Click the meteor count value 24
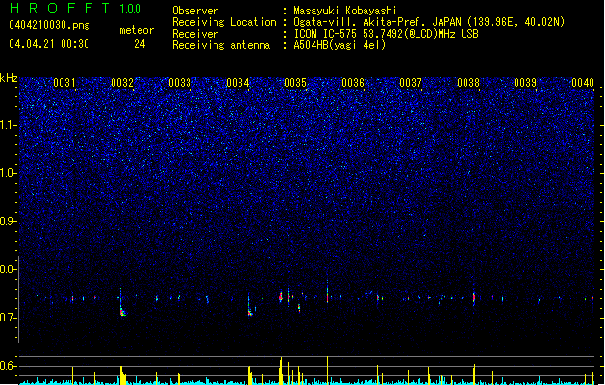 point(139,44)
